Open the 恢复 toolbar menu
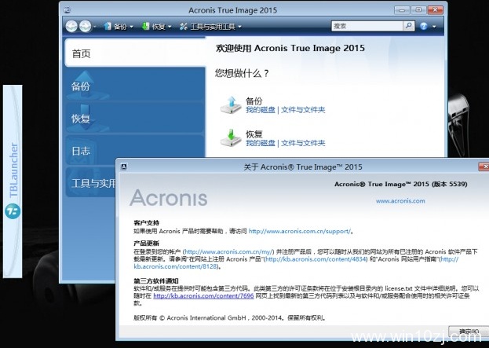 coord(154,27)
